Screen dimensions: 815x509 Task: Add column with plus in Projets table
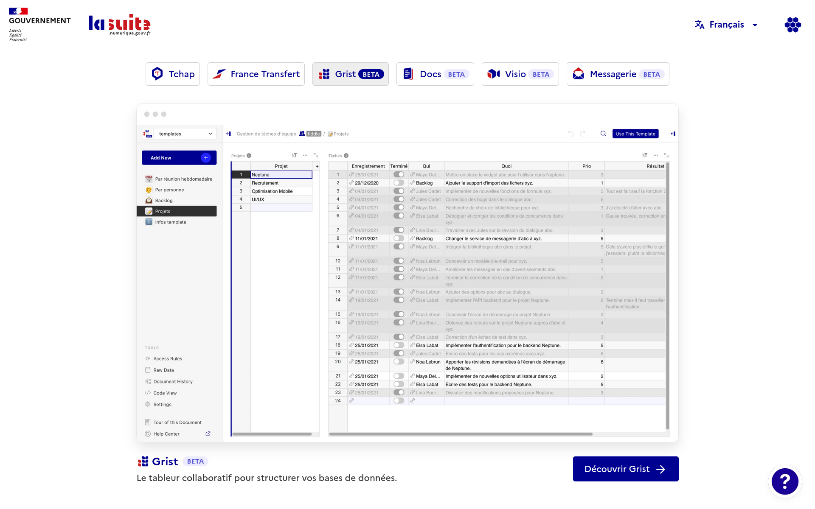tap(317, 166)
